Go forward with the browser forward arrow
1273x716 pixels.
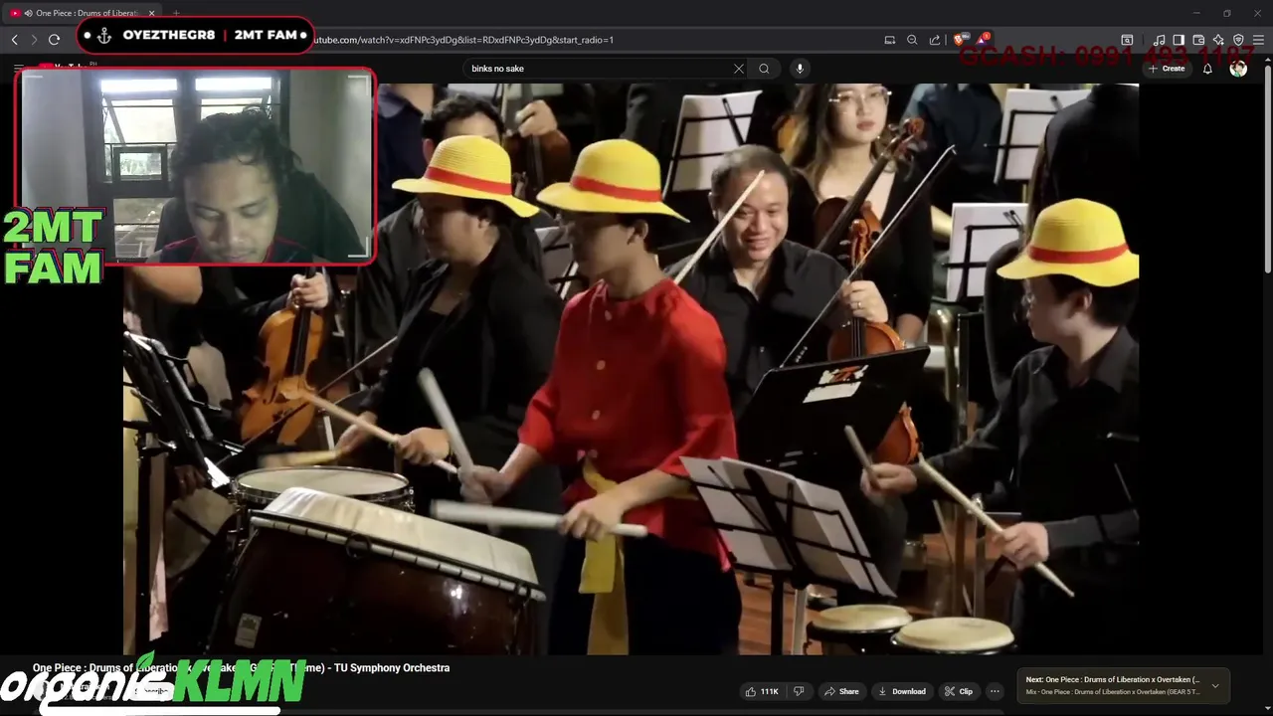point(34,40)
